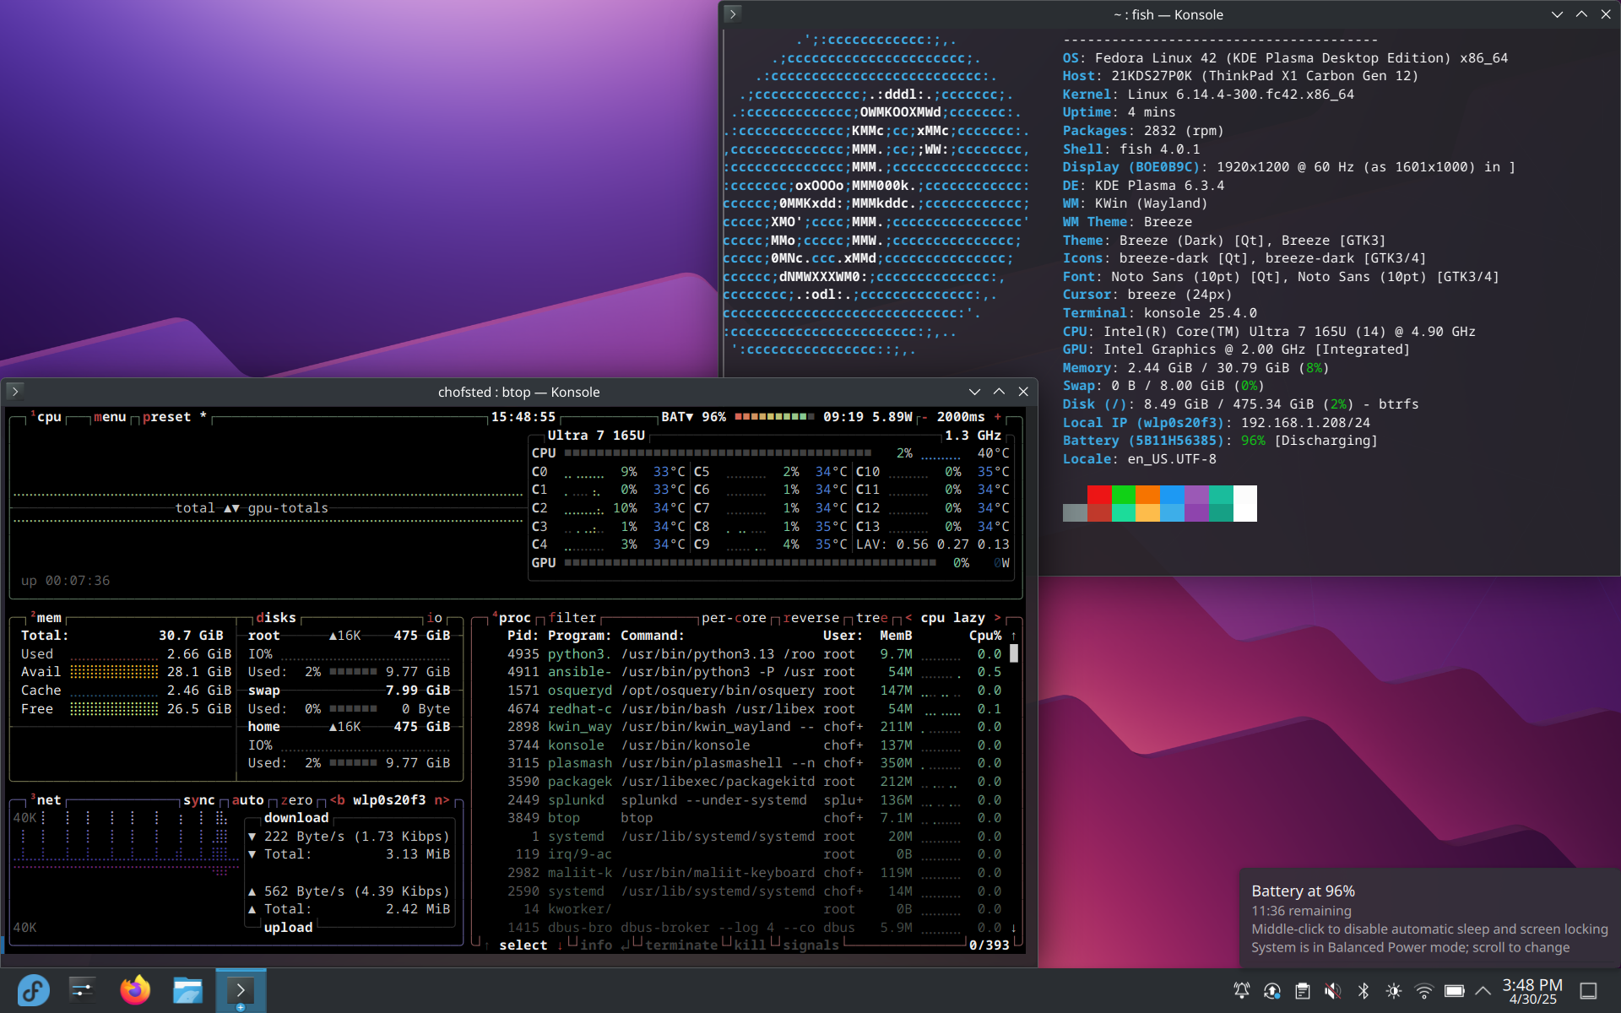Open the clipboard tray icon
1621x1013 pixels.
pos(1302,991)
